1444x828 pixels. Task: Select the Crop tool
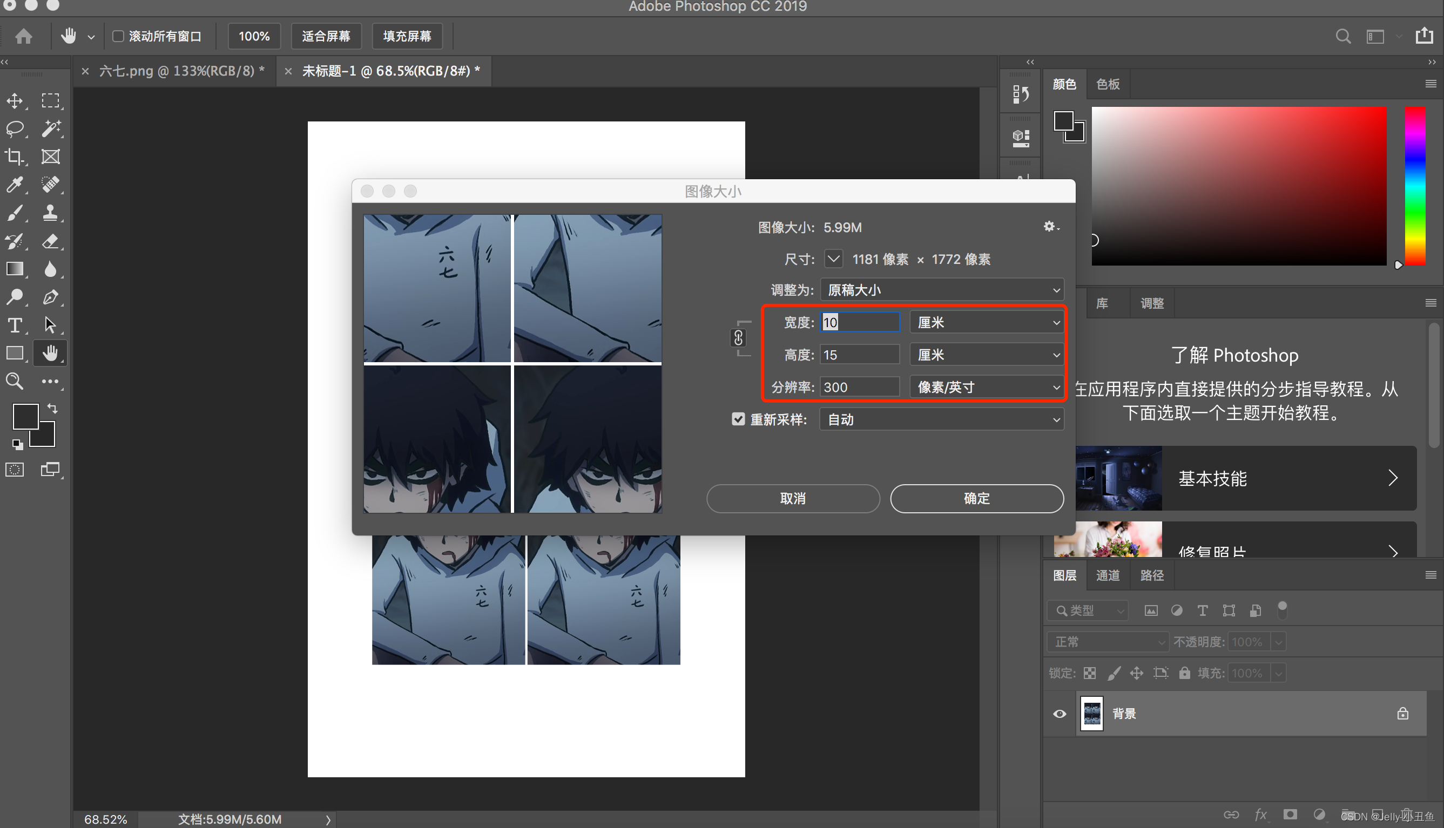tap(15, 157)
